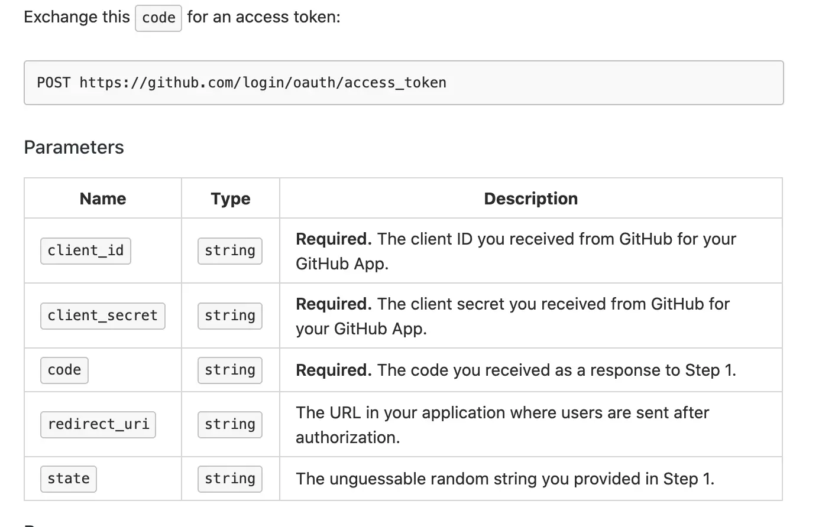Click the unguessable random string description
Image resolution: width=822 pixels, height=527 pixels.
coord(505,479)
